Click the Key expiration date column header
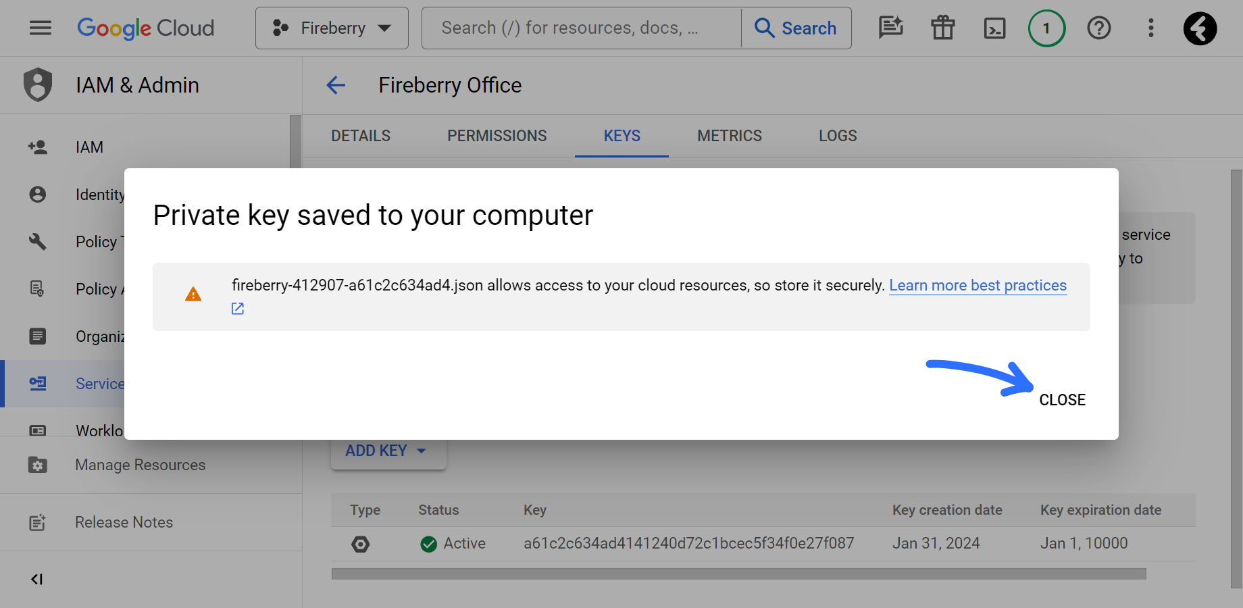This screenshot has width=1243, height=608. point(1100,510)
